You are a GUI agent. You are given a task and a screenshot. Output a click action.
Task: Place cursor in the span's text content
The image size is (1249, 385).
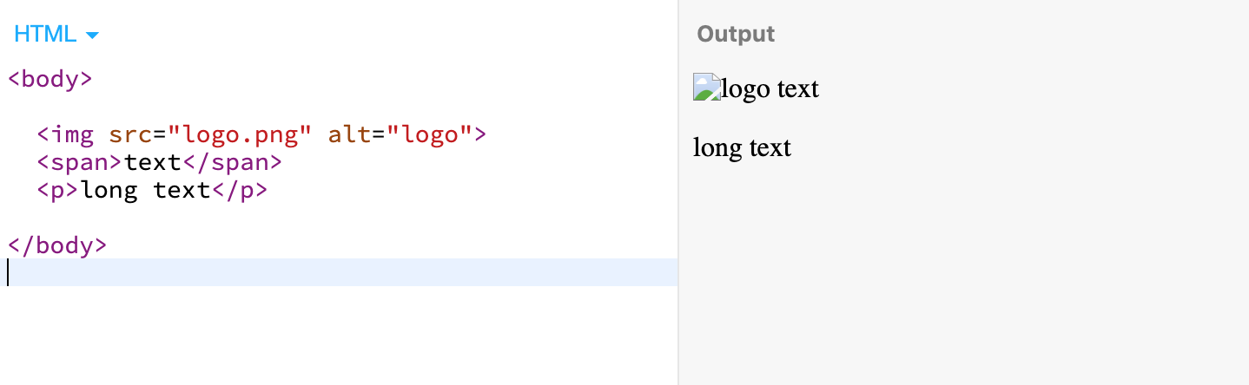[x=152, y=162]
